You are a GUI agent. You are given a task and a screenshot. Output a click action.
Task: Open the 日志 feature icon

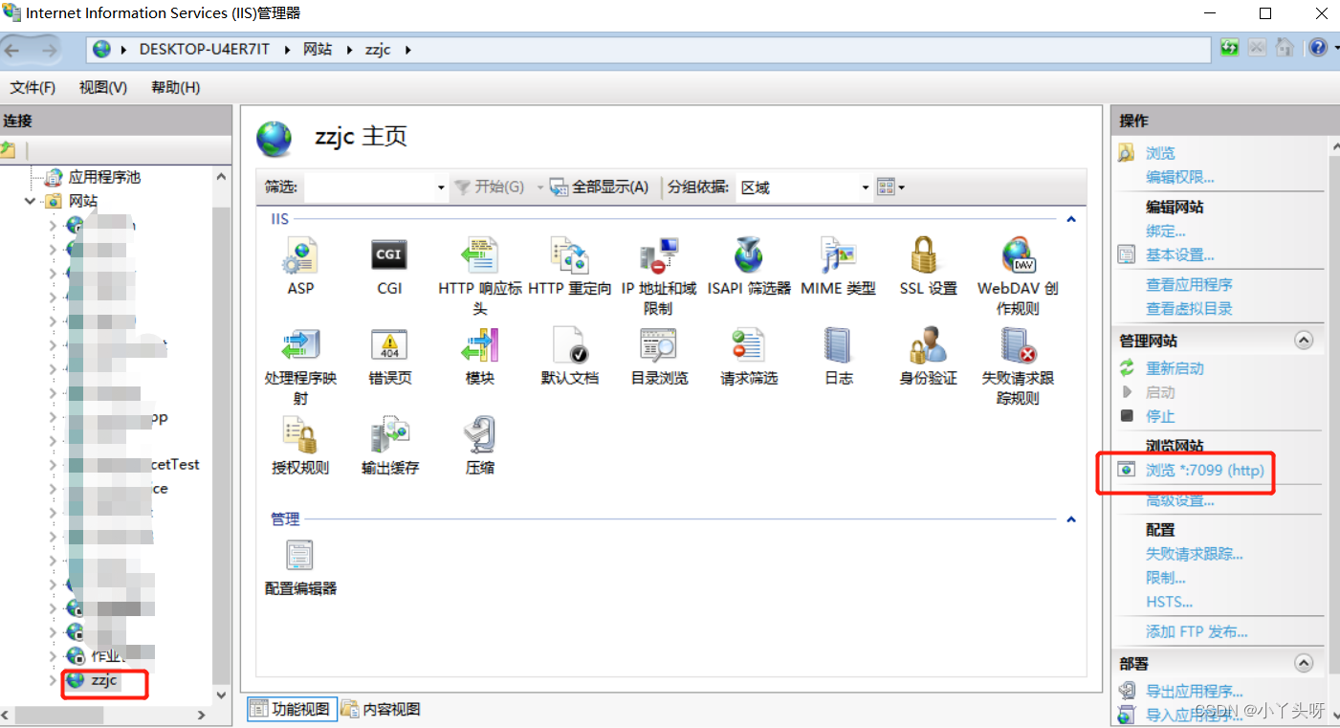(x=838, y=357)
